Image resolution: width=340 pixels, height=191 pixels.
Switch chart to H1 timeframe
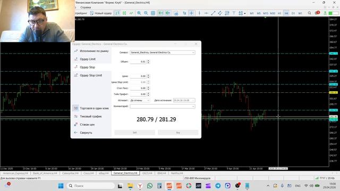click(279, 13)
